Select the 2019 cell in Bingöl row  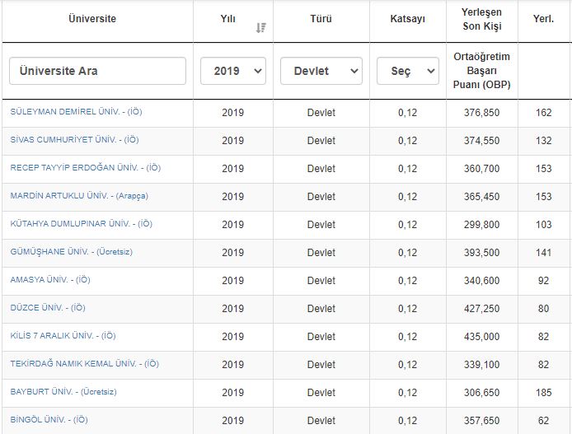pyautogui.click(x=232, y=421)
